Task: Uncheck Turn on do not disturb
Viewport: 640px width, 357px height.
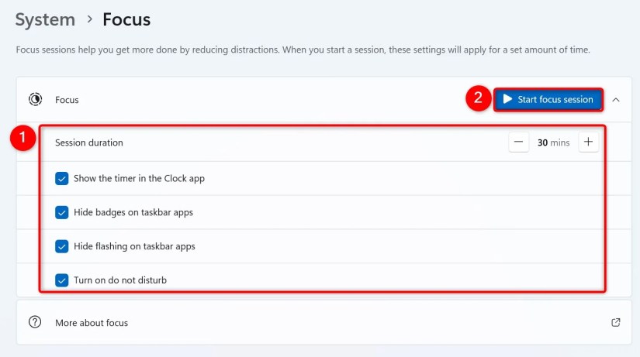Action: 62,280
